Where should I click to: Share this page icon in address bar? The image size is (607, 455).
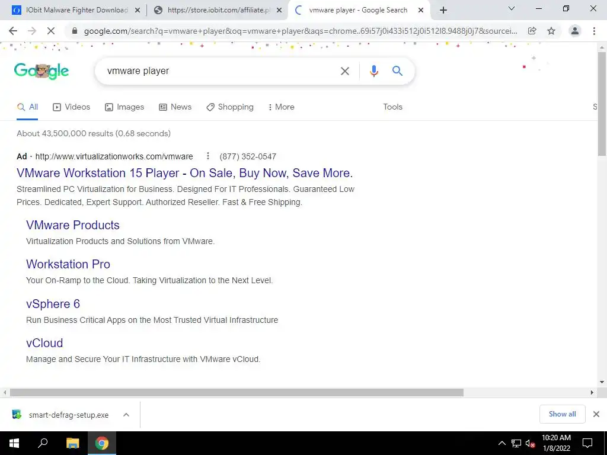click(x=532, y=31)
